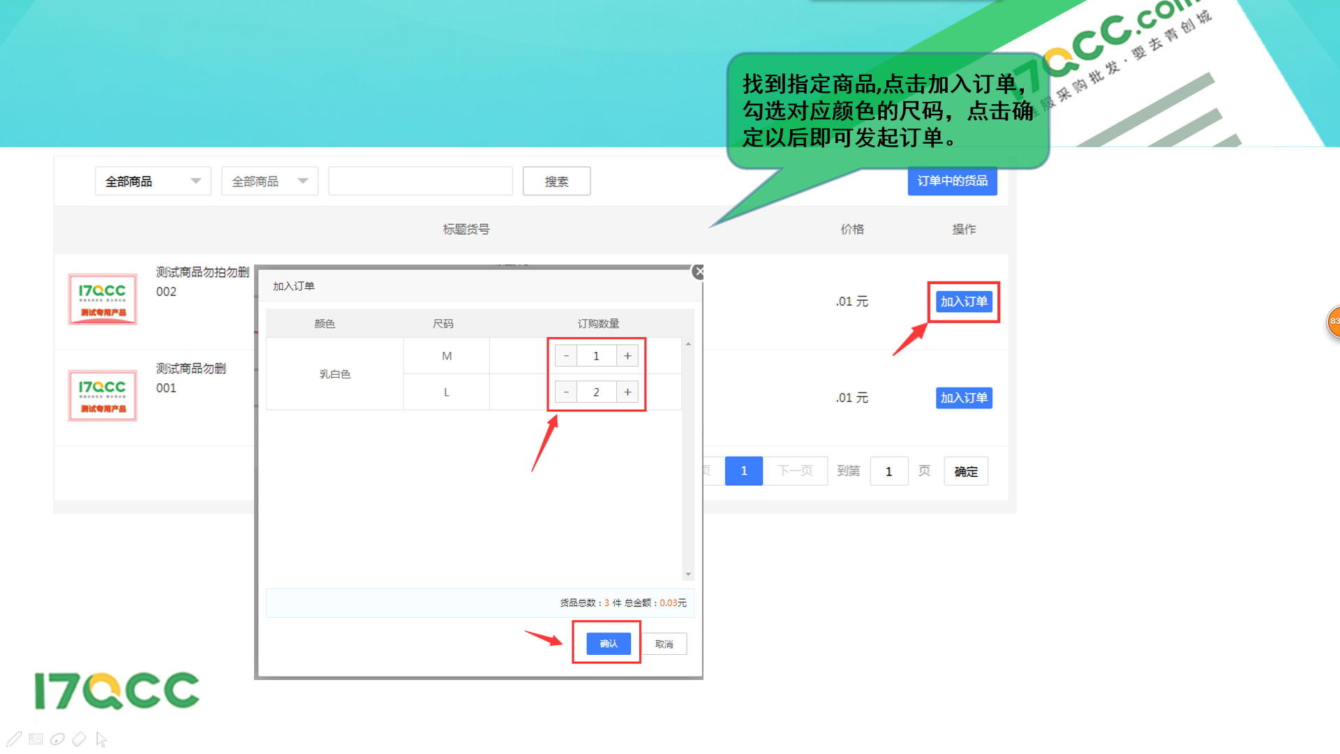Decrease quantity for size L
This screenshot has height=754, width=1340.
(x=566, y=392)
